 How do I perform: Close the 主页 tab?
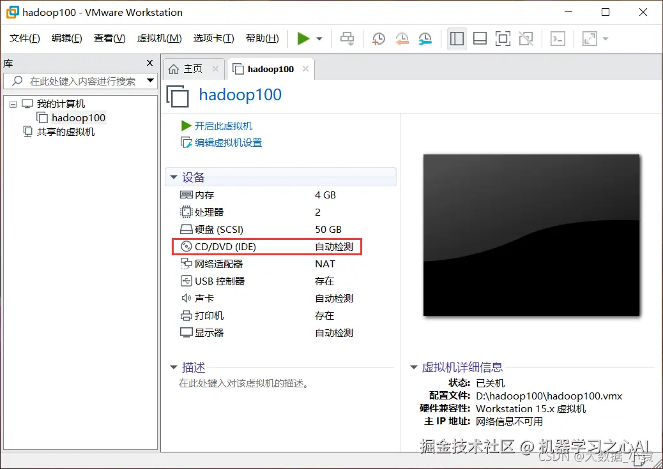tap(215, 68)
